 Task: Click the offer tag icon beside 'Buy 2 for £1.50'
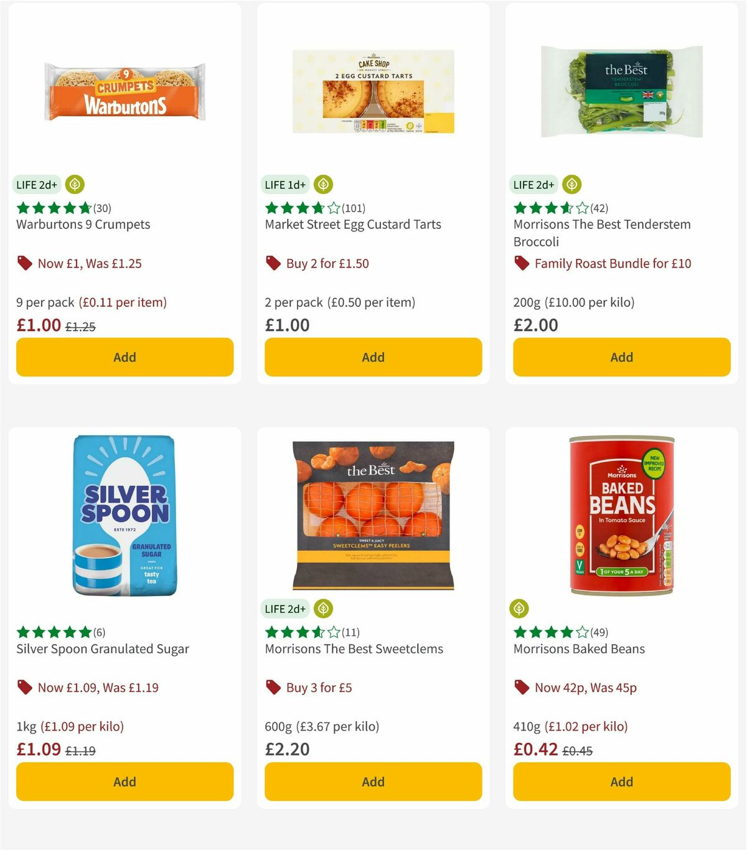[273, 263]
